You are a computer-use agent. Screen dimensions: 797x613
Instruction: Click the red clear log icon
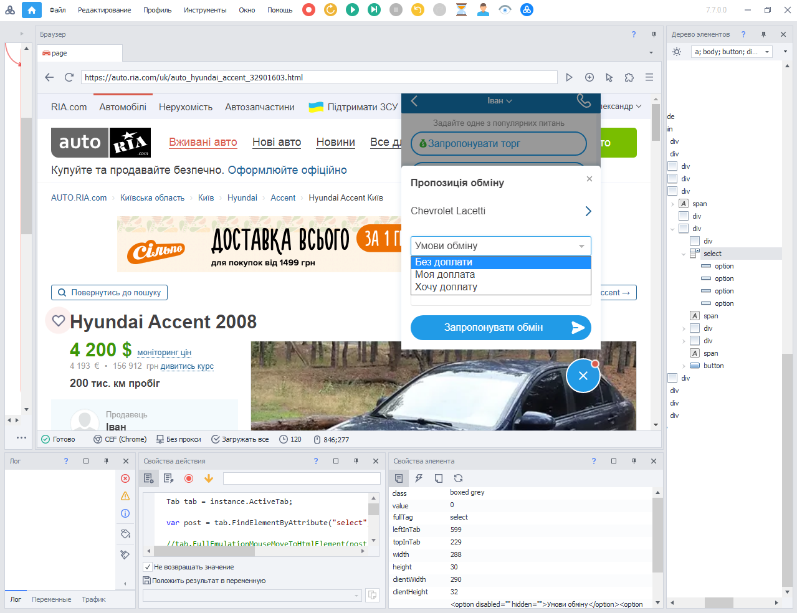pos(125,478)
